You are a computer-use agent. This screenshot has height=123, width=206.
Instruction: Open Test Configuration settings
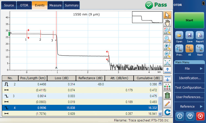(x=190, y=87)
